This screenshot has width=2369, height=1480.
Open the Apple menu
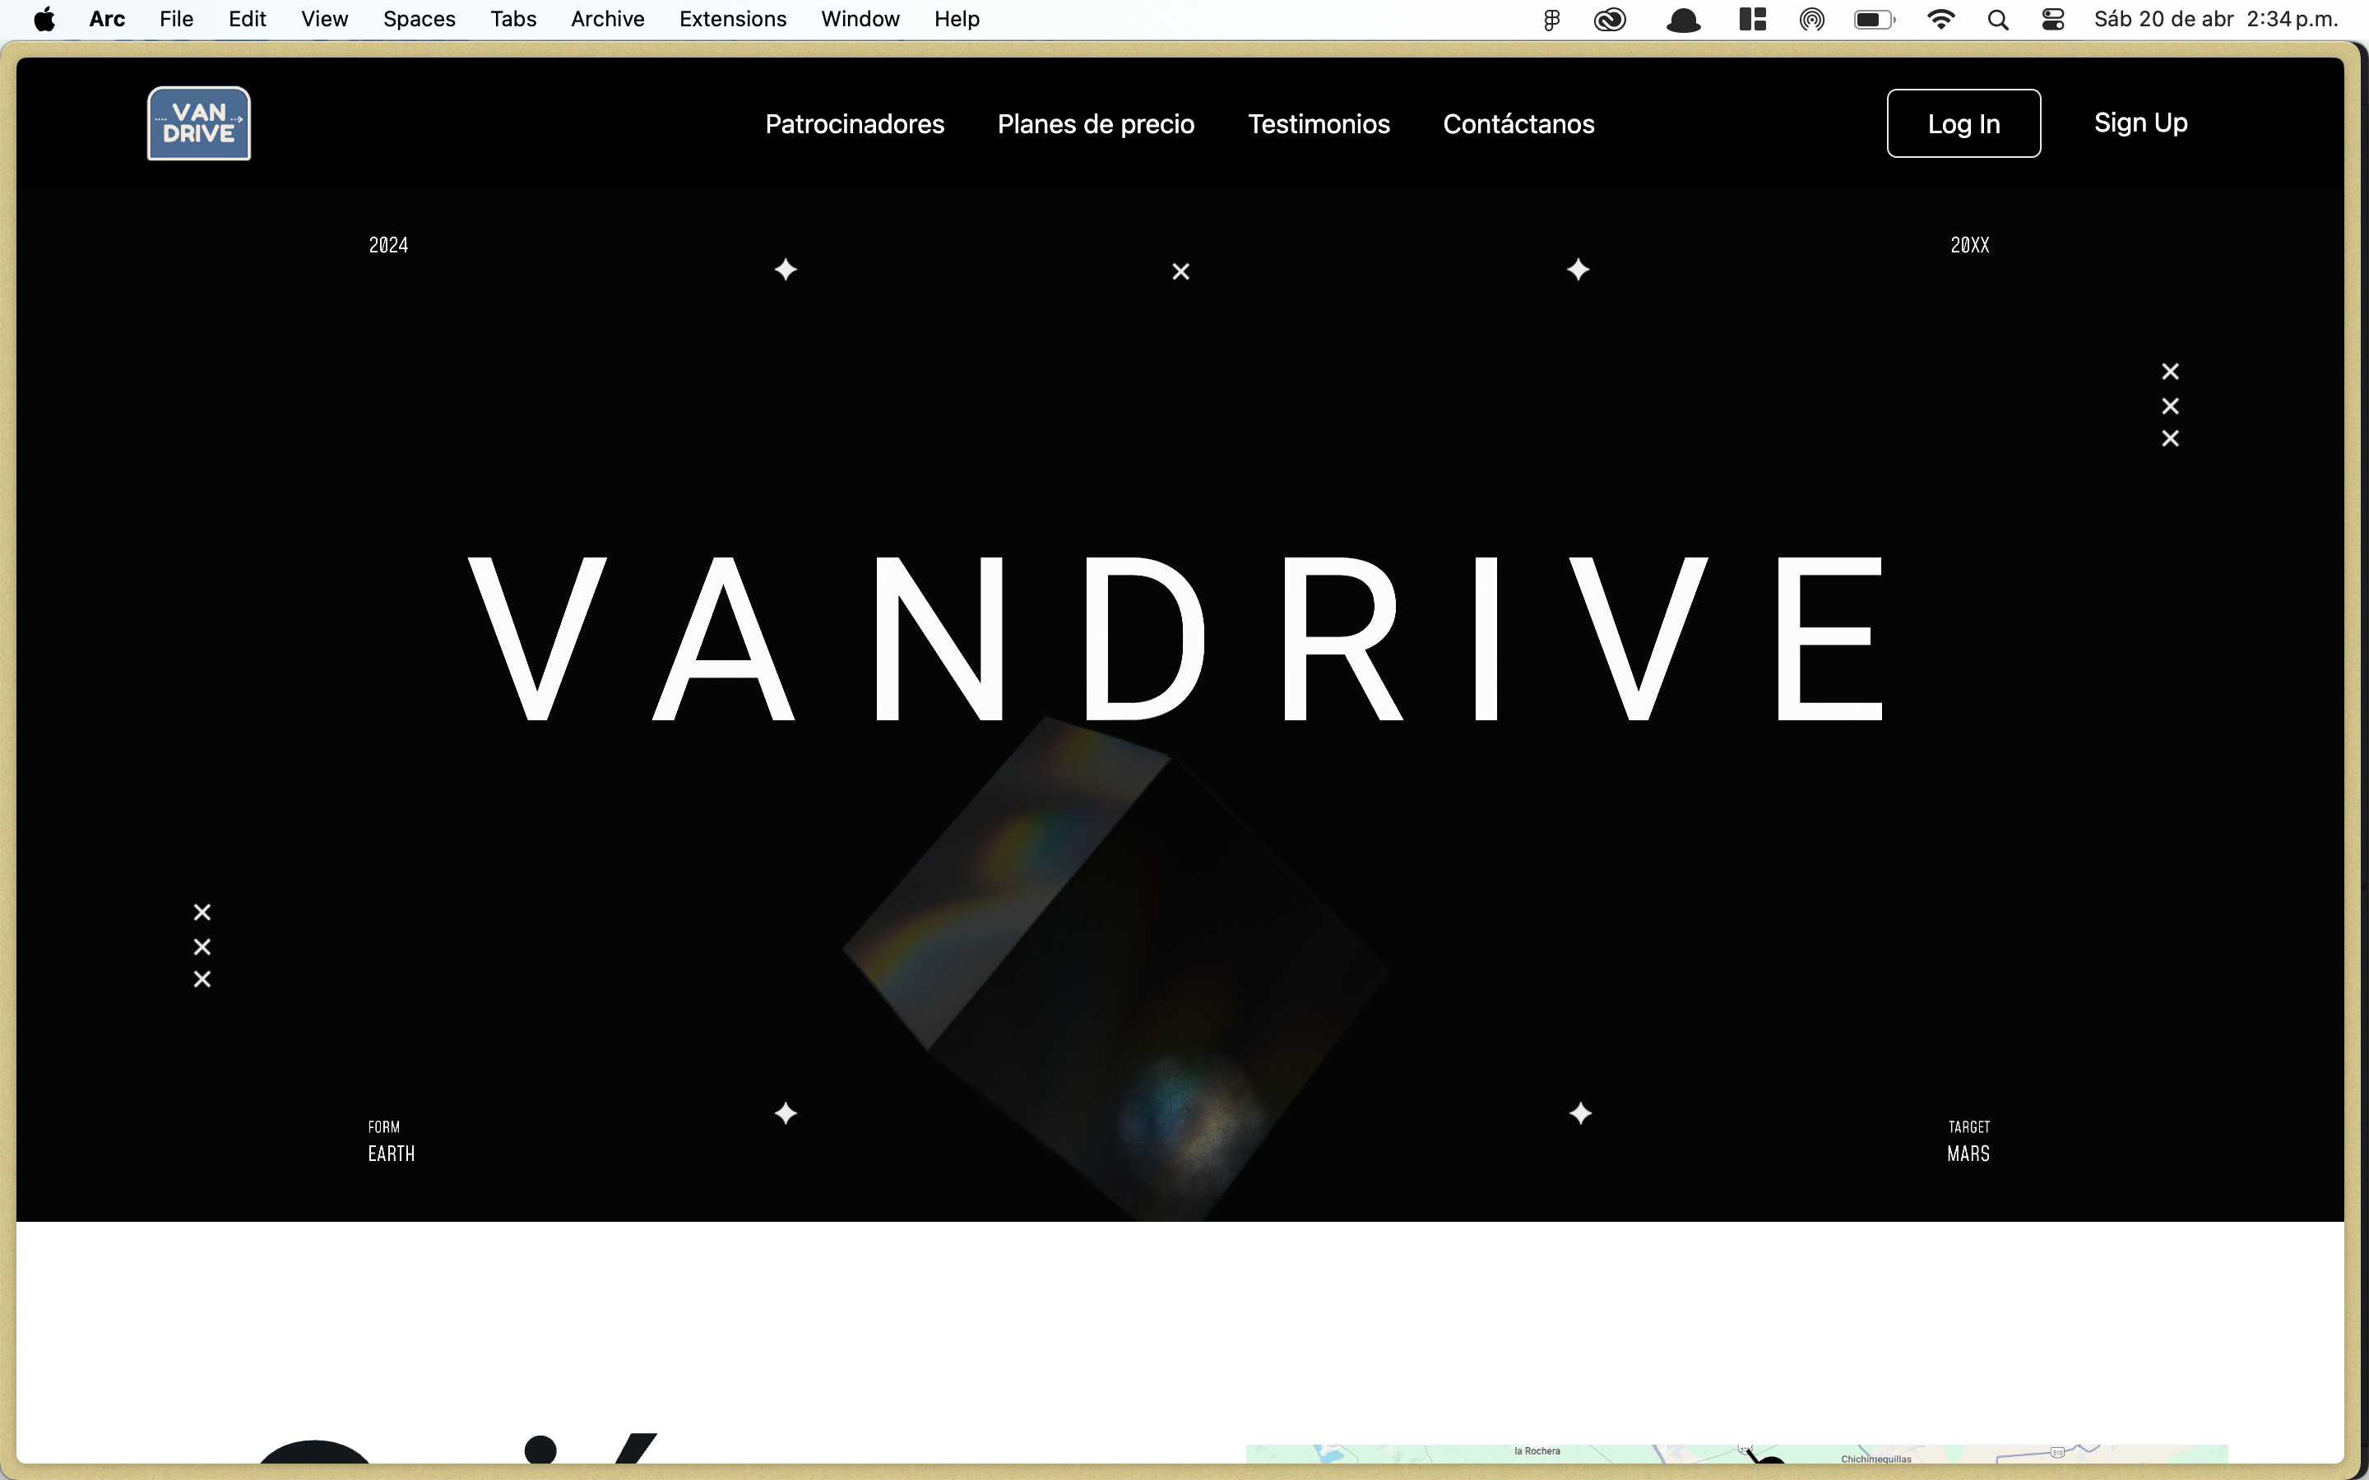click(44, 20)
